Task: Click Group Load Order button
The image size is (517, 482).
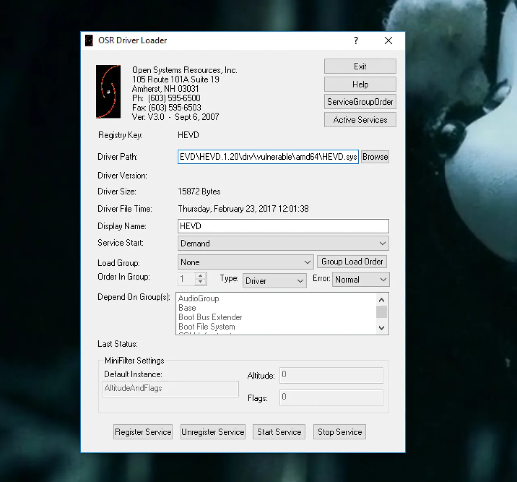Action: click(x=352, y=262)
